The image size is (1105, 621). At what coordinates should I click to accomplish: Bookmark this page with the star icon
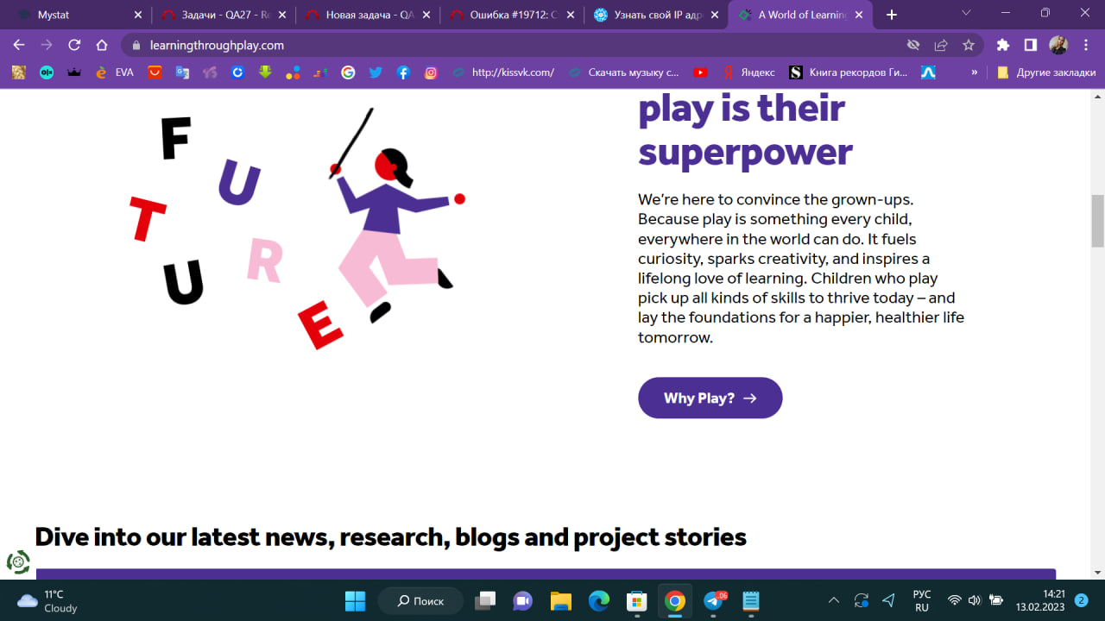(x=969, y=45)
